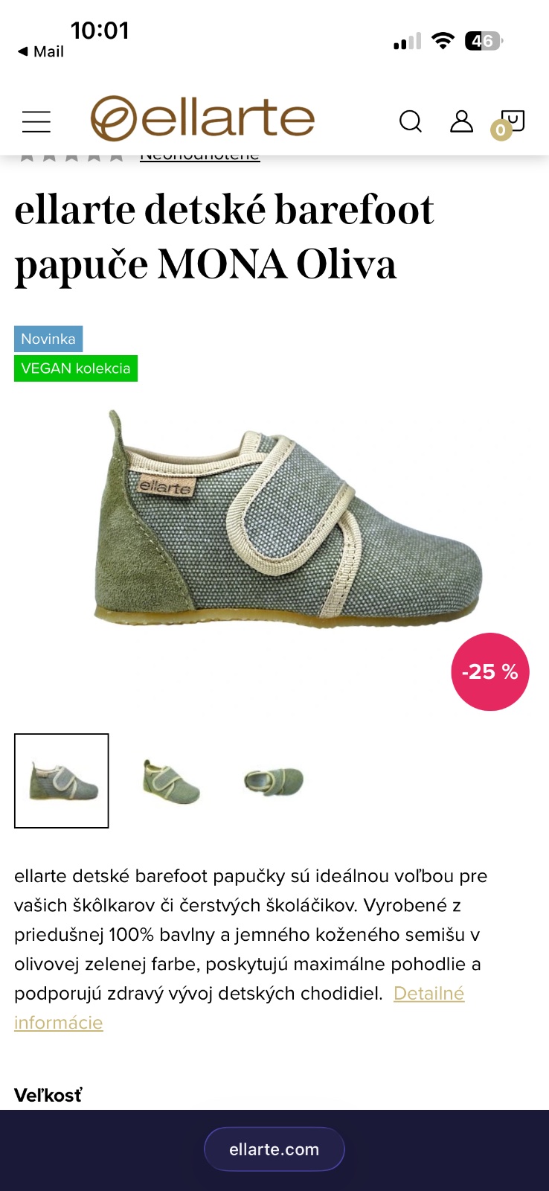The image size is (549, 1191).
Task: Open the main MONA Oliva product image
Action: [x=288, y=518]
